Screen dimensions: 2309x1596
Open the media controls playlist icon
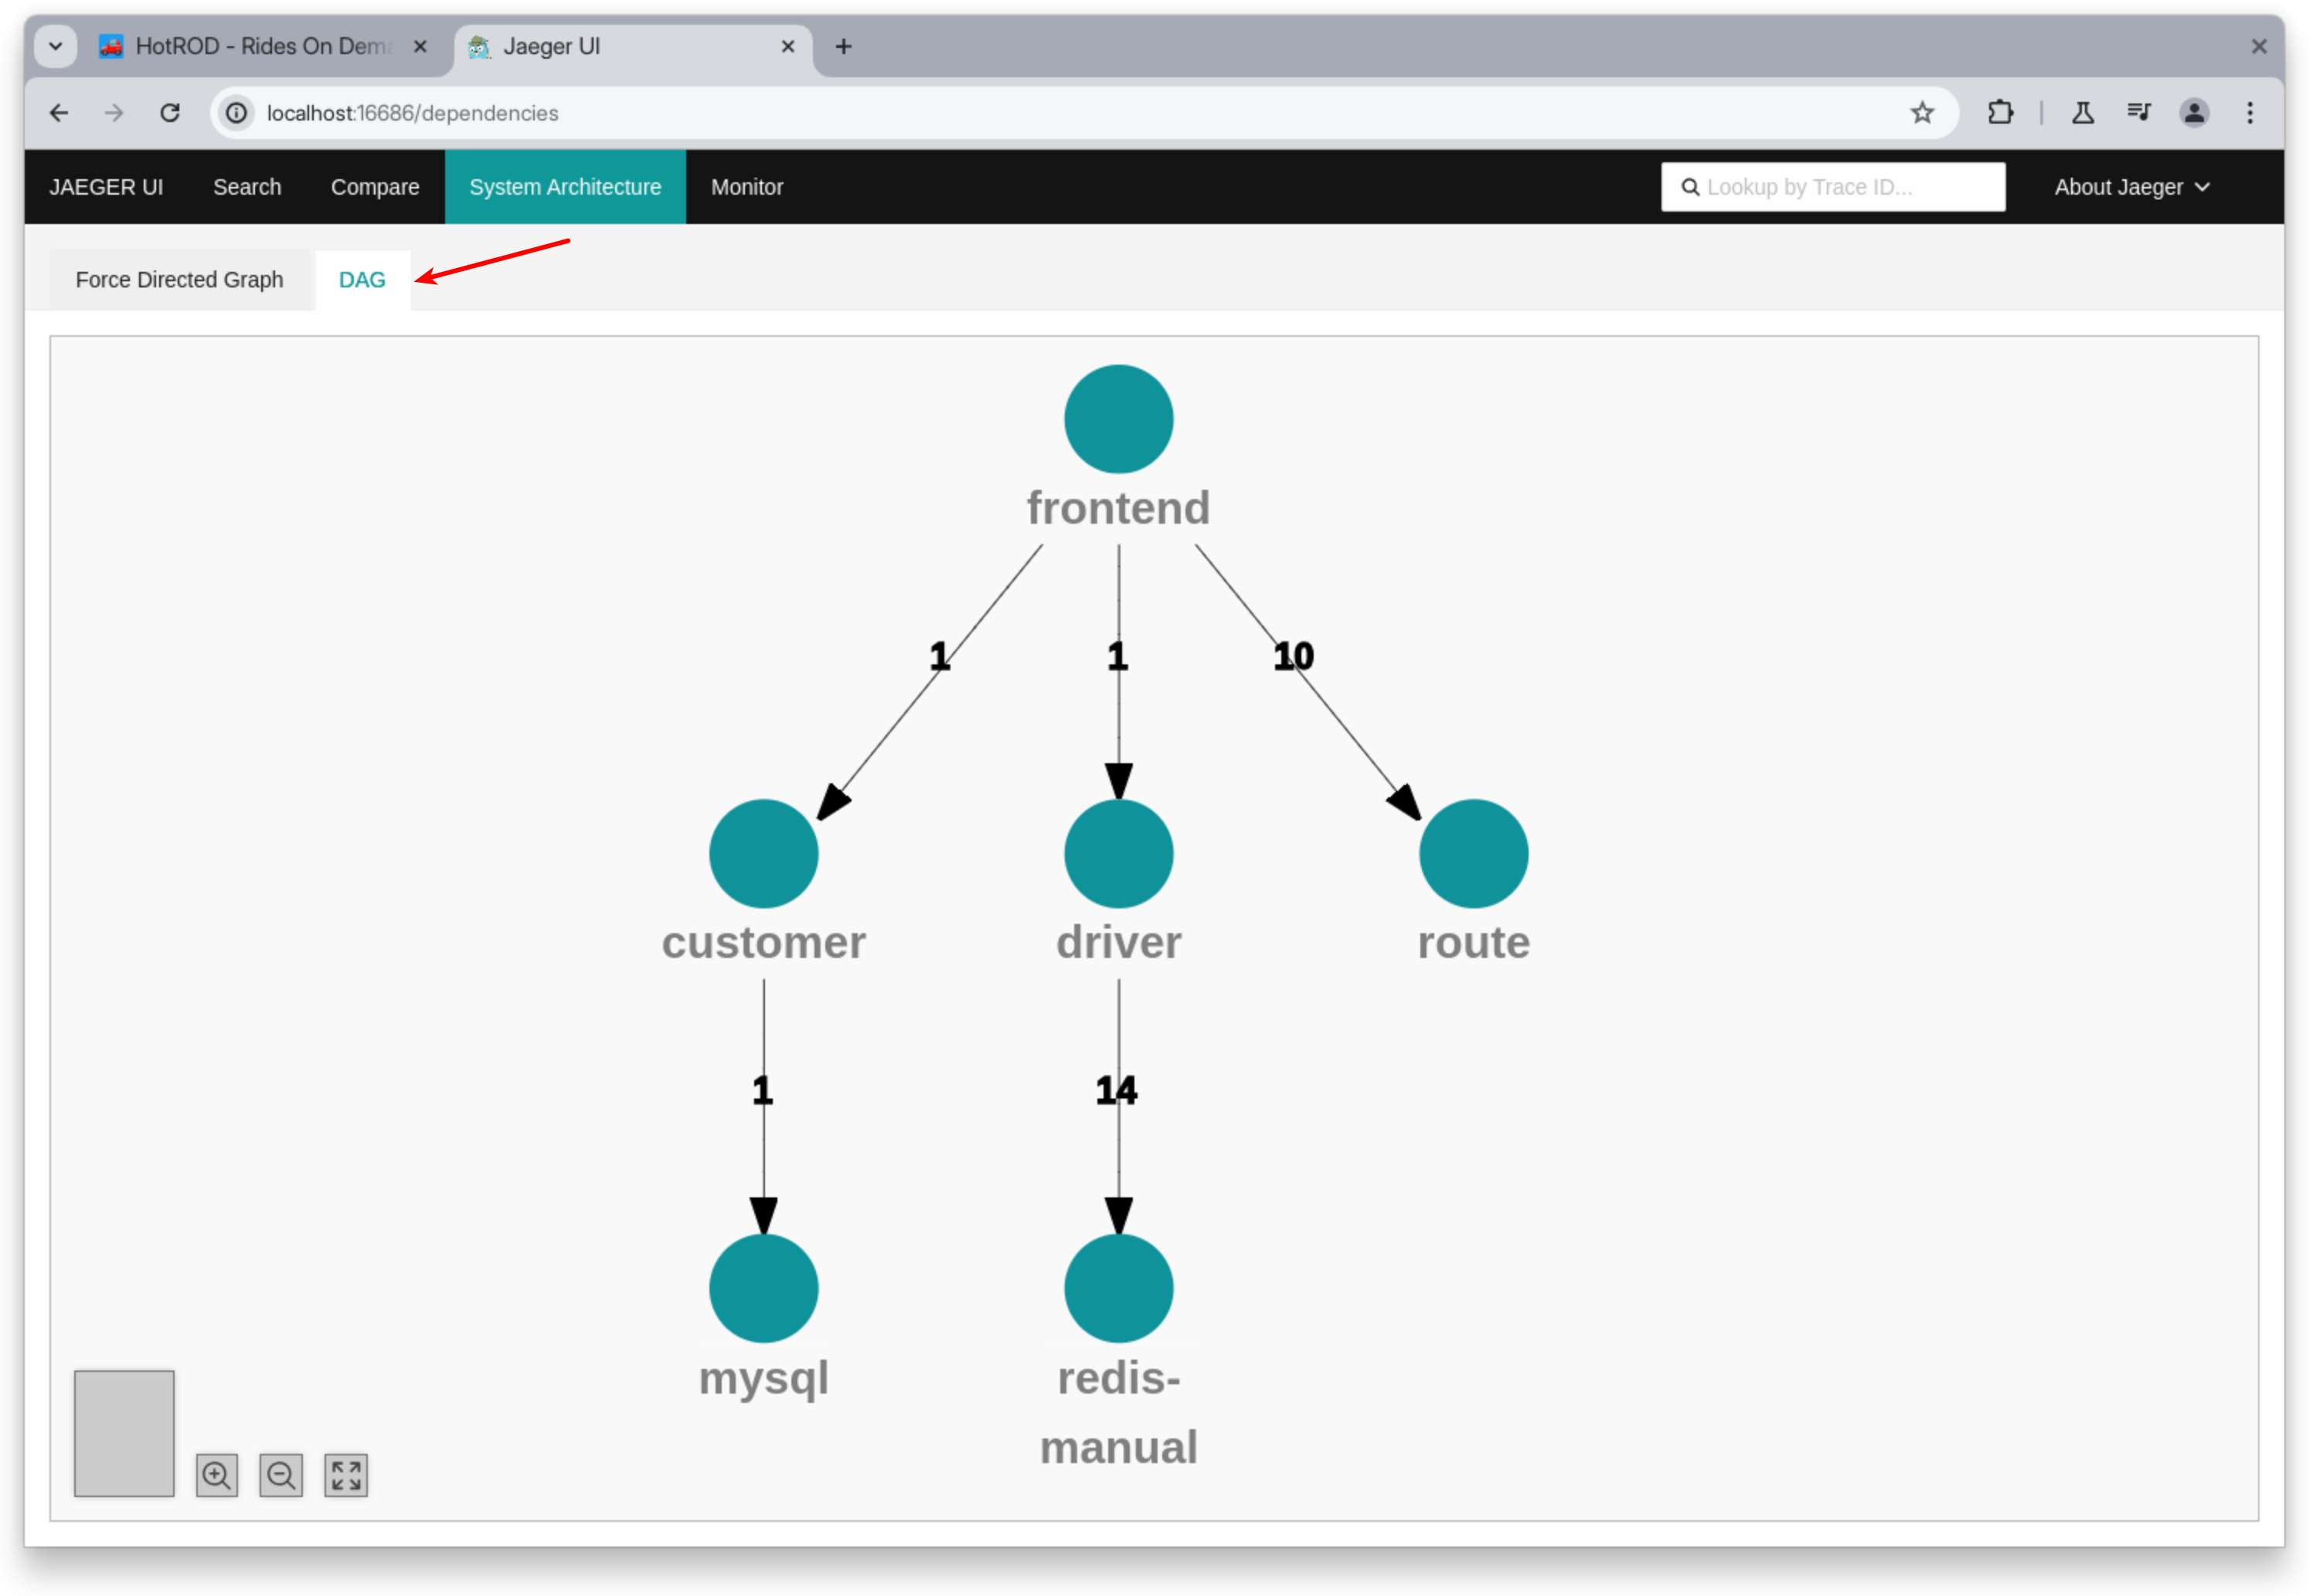tap(2139, 113)
